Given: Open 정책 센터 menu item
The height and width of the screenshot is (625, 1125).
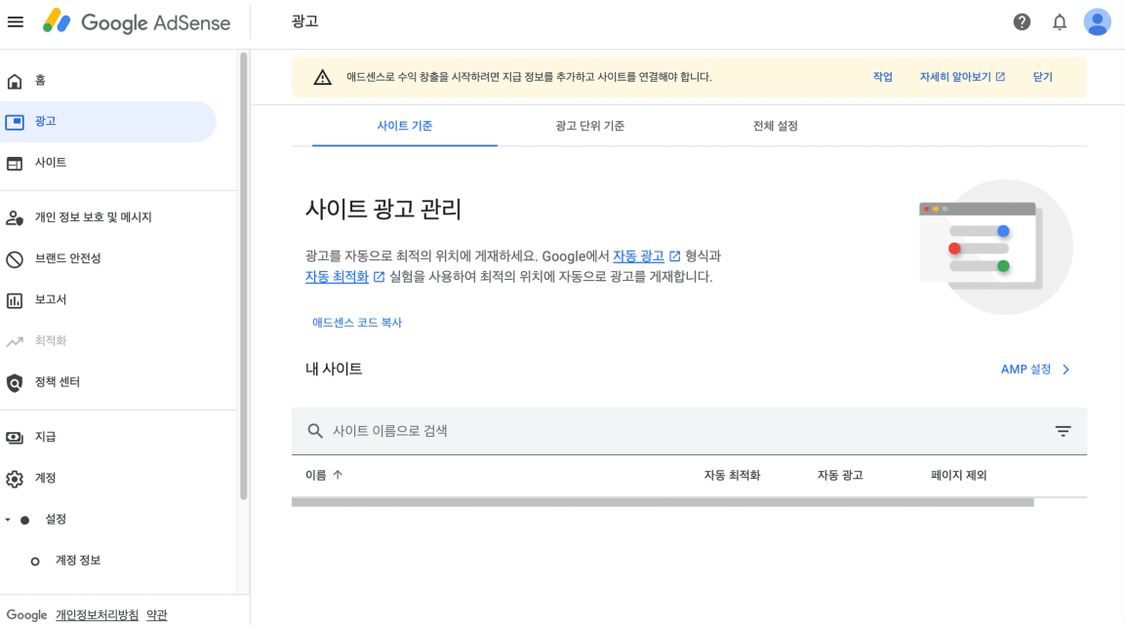Looking at the screenshot, I should pos(58,382).
